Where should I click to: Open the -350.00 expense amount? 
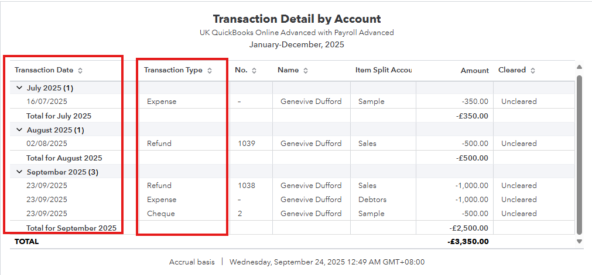click(474, 102)
